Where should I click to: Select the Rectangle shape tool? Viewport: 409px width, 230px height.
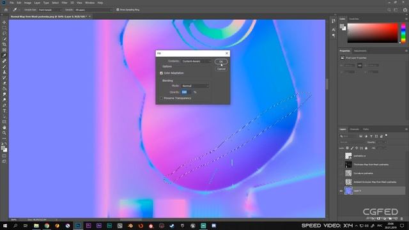pyautogui.click(x=4, y=122)
